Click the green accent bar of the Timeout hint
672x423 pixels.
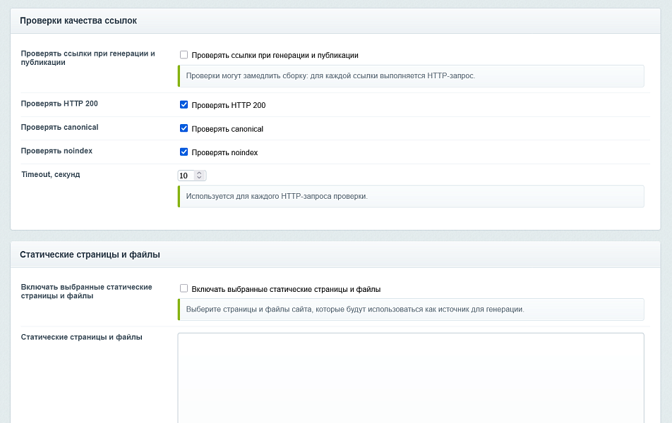point(179,197)
